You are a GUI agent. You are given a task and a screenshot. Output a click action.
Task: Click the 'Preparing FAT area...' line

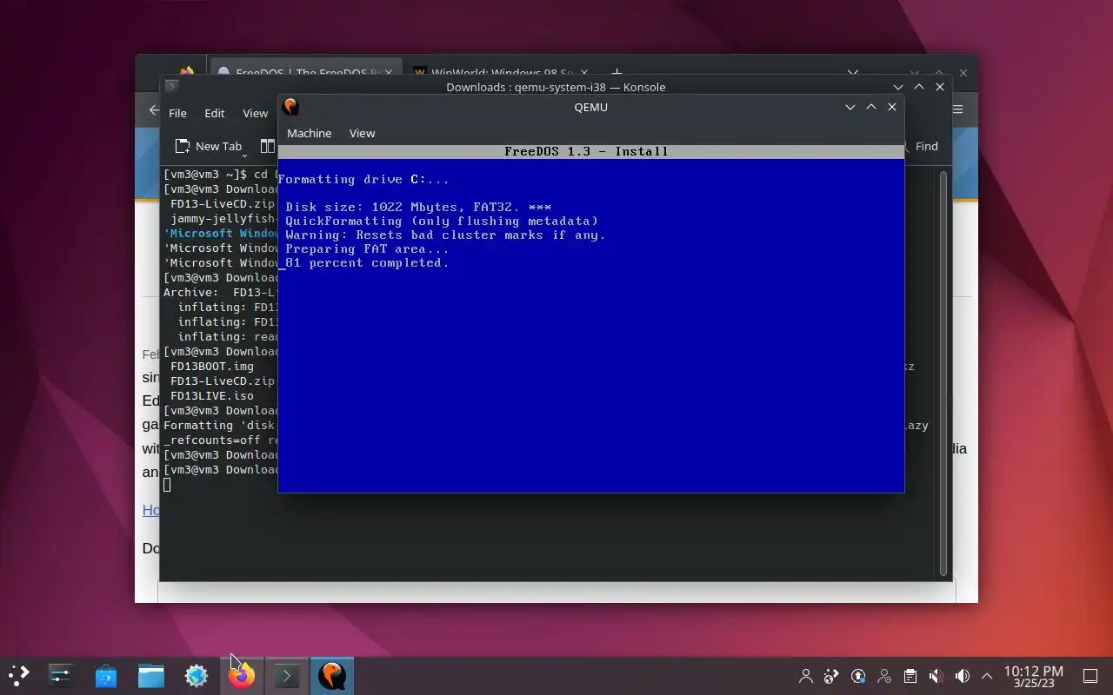(367, 248)
